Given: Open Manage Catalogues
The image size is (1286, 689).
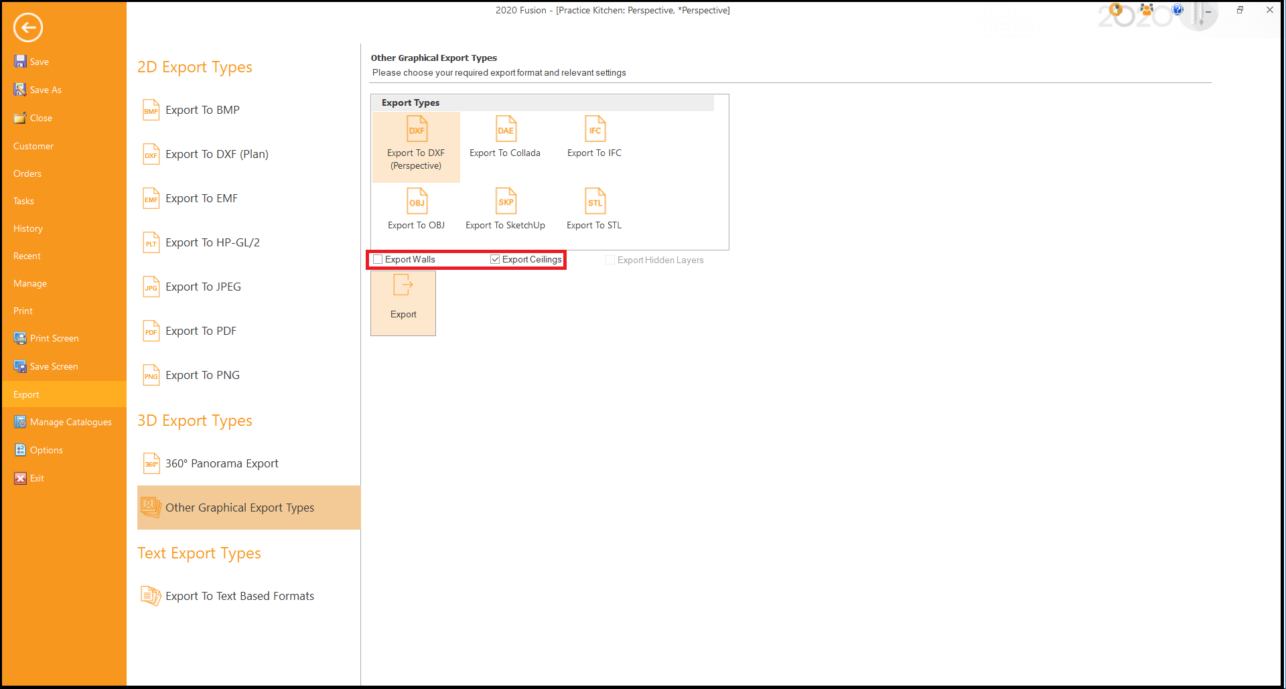Looking at the screenshot, I should point(63,422).
